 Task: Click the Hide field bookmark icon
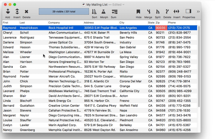coord(138,12)
